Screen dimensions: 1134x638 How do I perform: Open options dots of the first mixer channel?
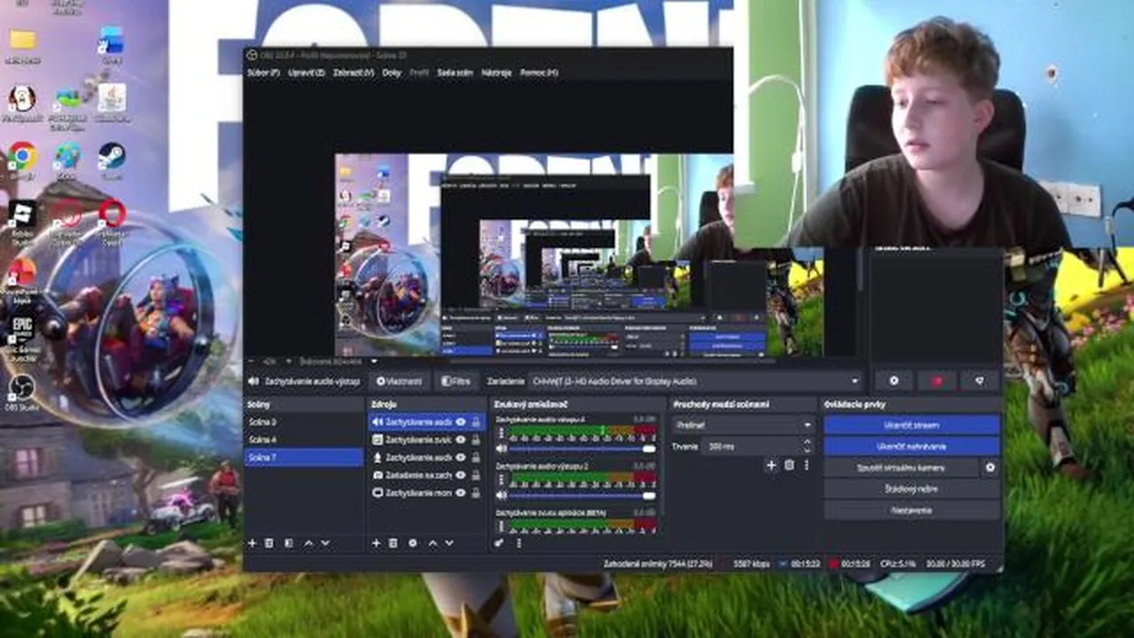tap(501, 432)
